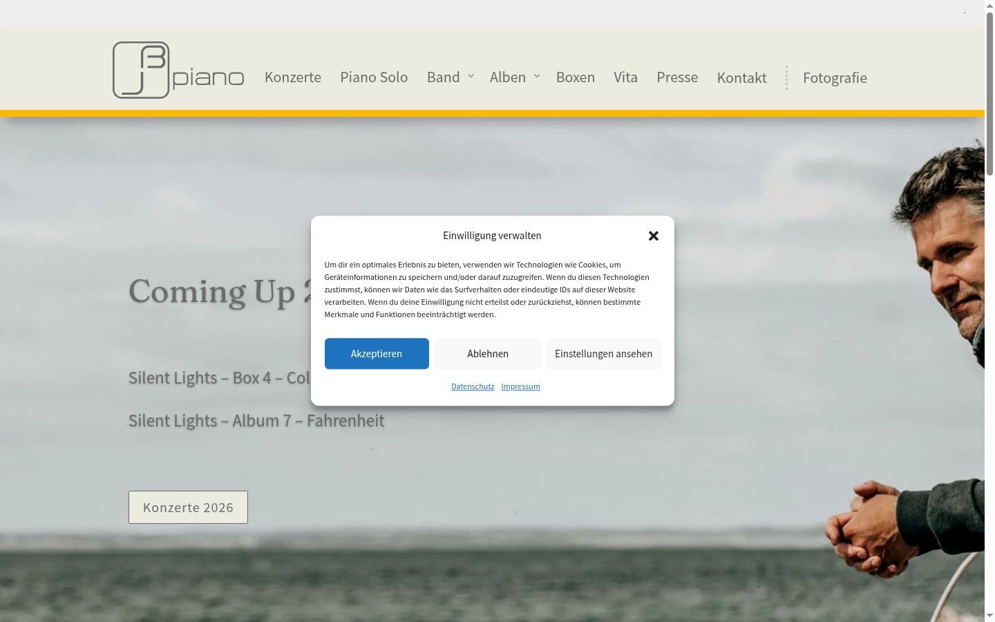Expand the Alben submenu chevron
The width and height of the screenshot is (995, 622).
coord(537,76)
